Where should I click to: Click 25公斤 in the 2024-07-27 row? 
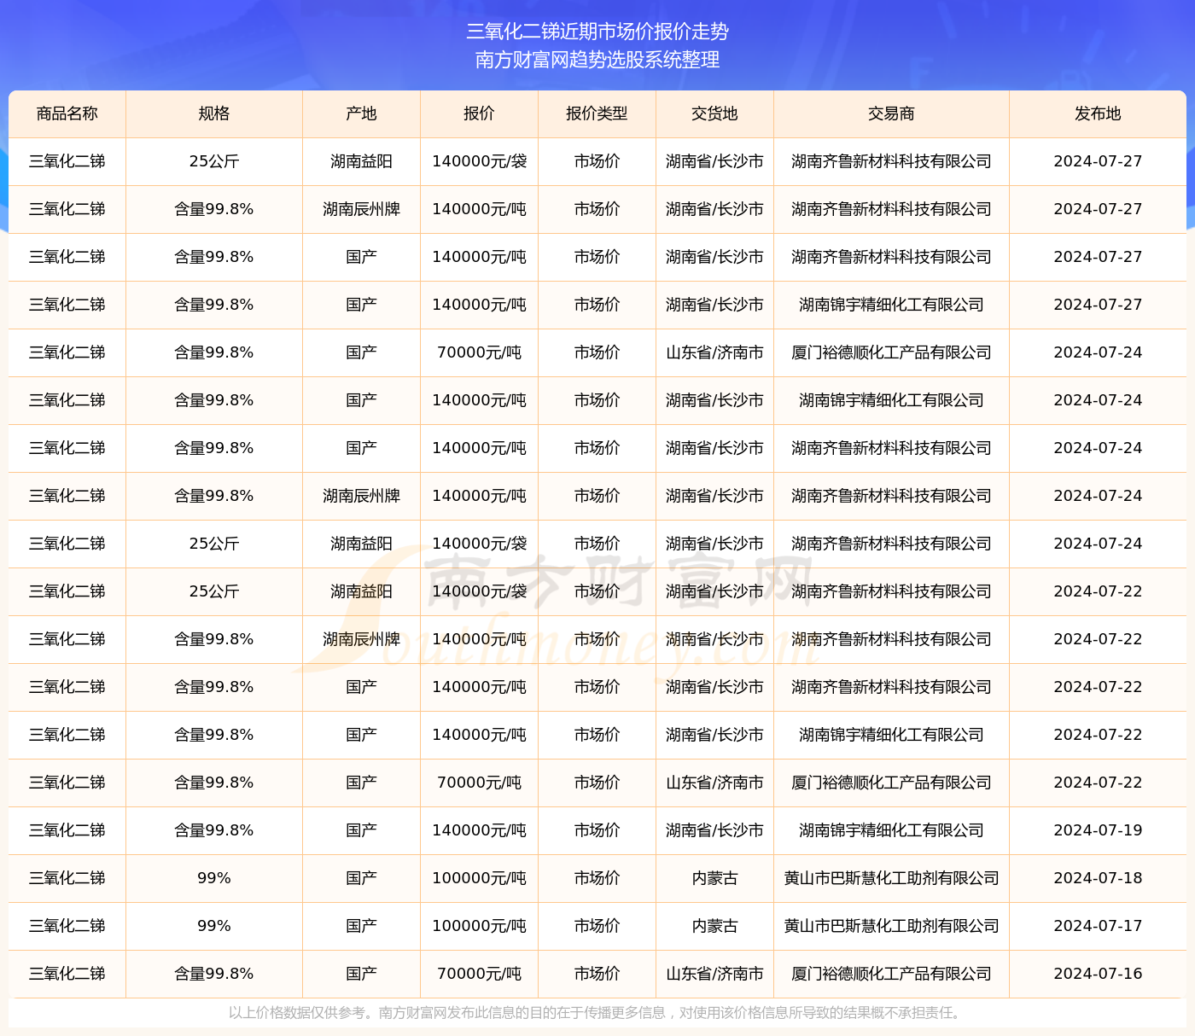click(x=214, y=161)
